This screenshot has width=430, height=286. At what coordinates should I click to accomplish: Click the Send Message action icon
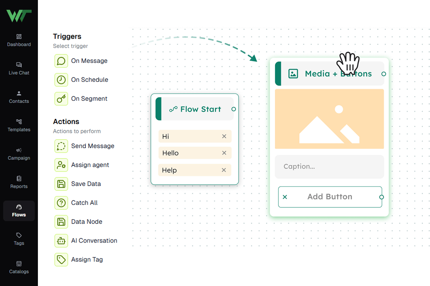(x=61, y=146)
